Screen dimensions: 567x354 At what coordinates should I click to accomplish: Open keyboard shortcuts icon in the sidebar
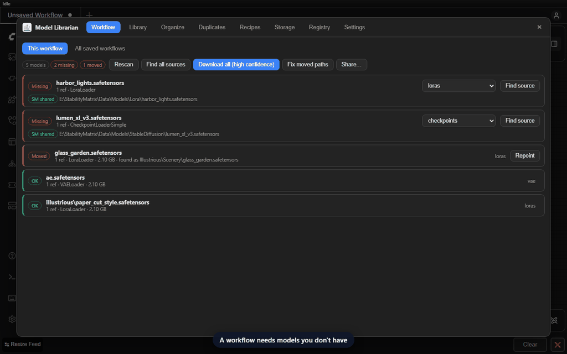coord(12,298)
